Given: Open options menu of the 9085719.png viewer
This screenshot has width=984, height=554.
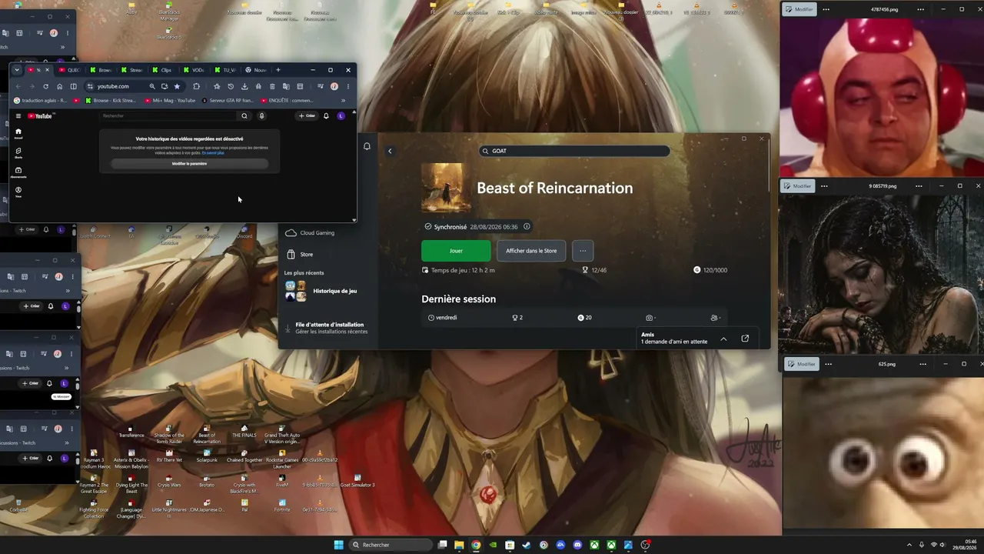Looking at the screenshot, I should click(824, 186).
